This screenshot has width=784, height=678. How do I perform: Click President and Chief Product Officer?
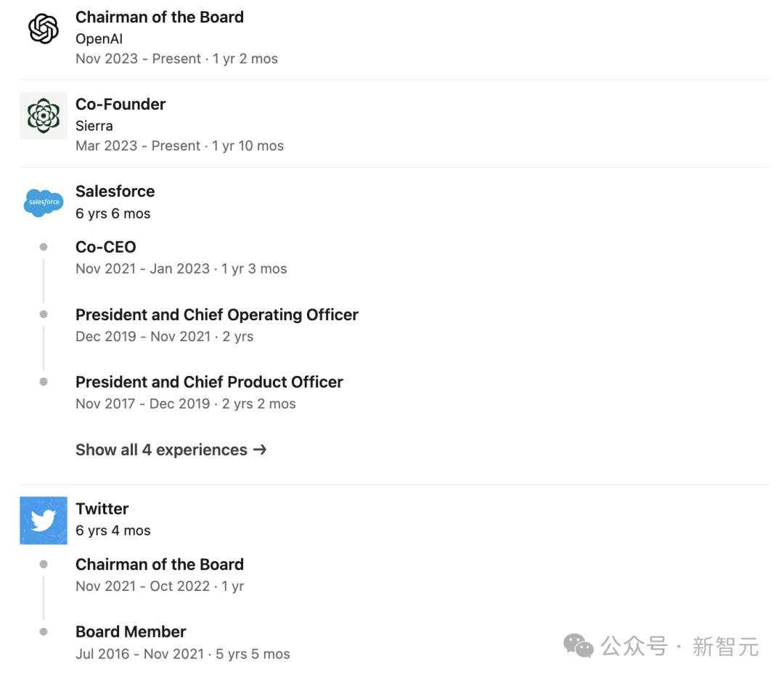tap(209, 383)
